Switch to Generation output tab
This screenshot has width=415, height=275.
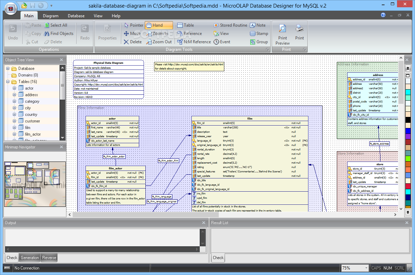[x=30, y=258]
